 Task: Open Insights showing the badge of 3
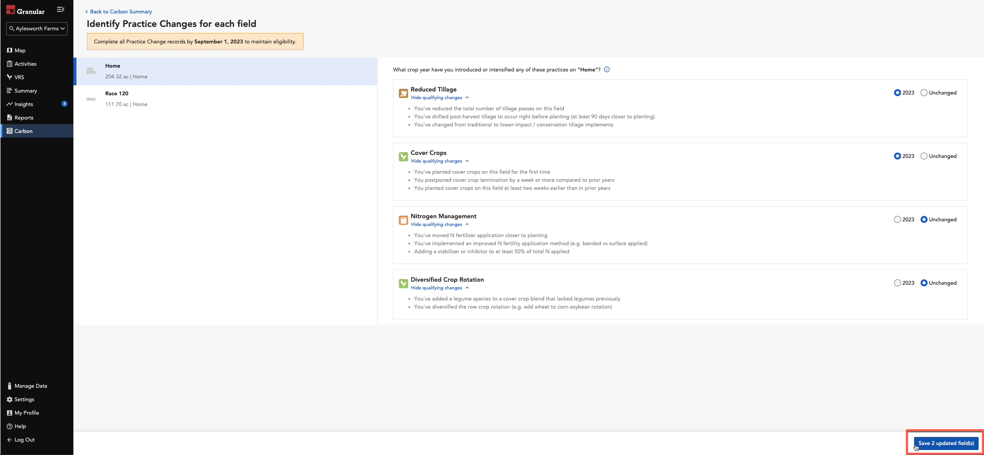click(24, 104)
